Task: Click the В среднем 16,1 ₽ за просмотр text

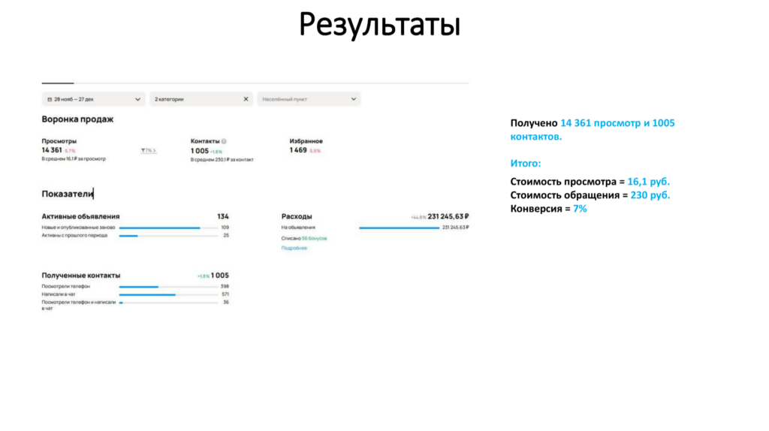Action: point(74,159)
